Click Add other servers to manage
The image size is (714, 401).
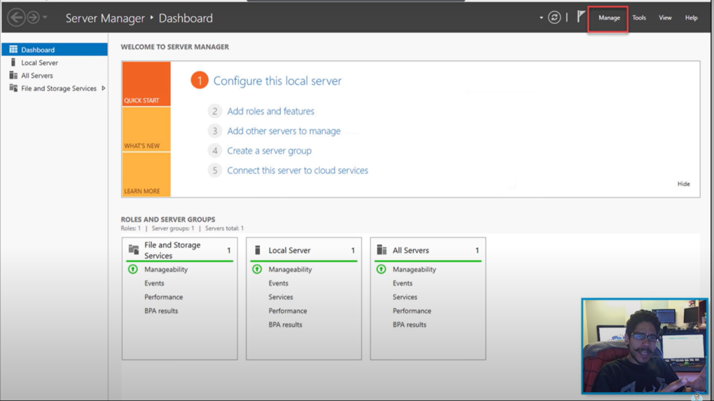click(x=284, y=131)
